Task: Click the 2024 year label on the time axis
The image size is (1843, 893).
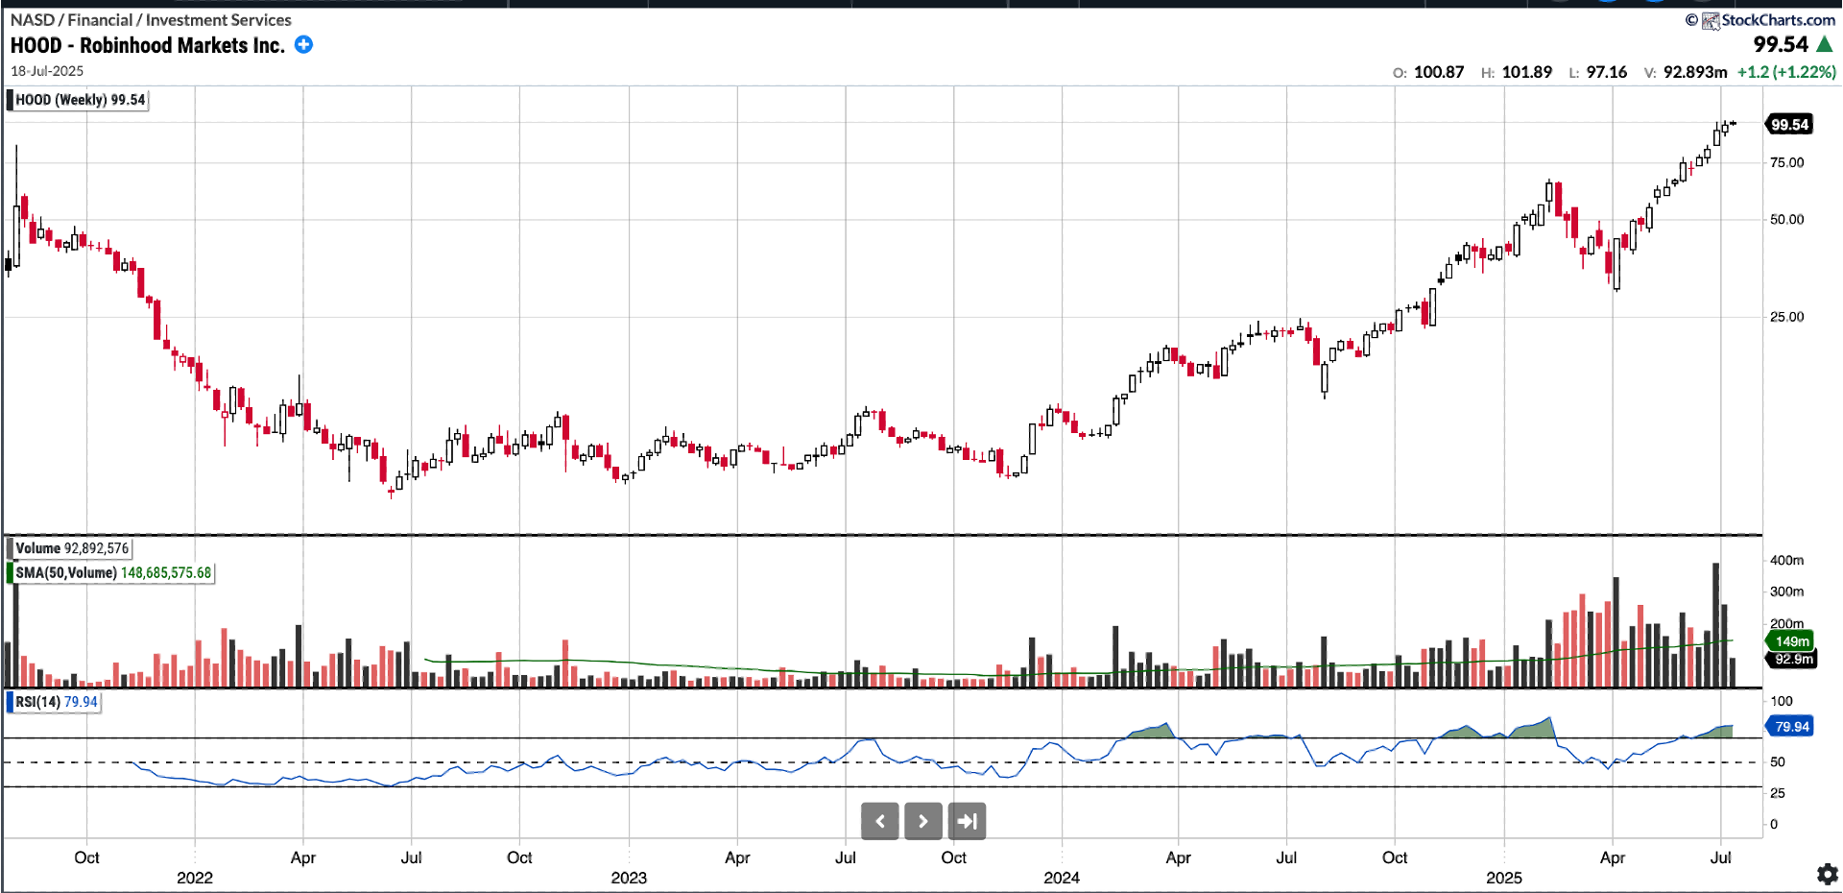Action: click(1062, 878)
